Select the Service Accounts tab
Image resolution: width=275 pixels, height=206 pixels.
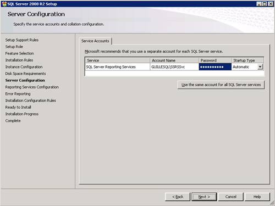click(x=95, y=41)
